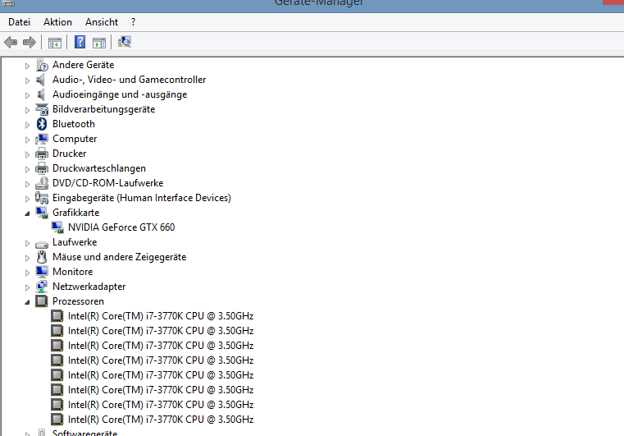Click the scan for hardware changes icon
Screen dimensions: 624x436
click(x=125, y=41)
